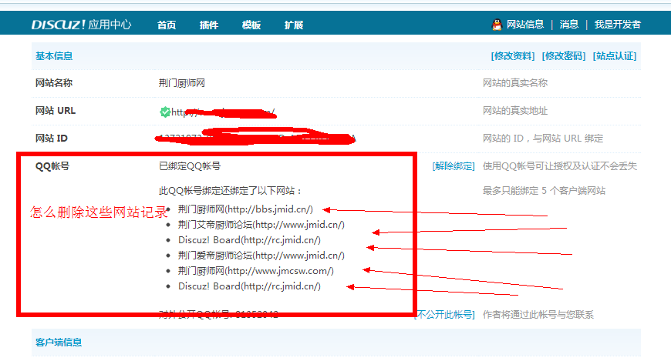Click the site name value 荆门厨师网

[x=182, y=83]
